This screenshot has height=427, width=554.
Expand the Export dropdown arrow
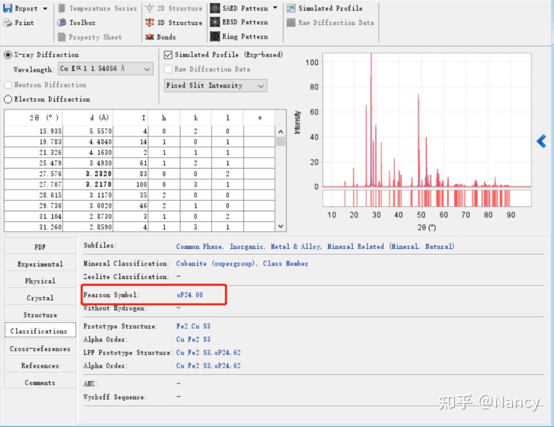pos(45,9)
